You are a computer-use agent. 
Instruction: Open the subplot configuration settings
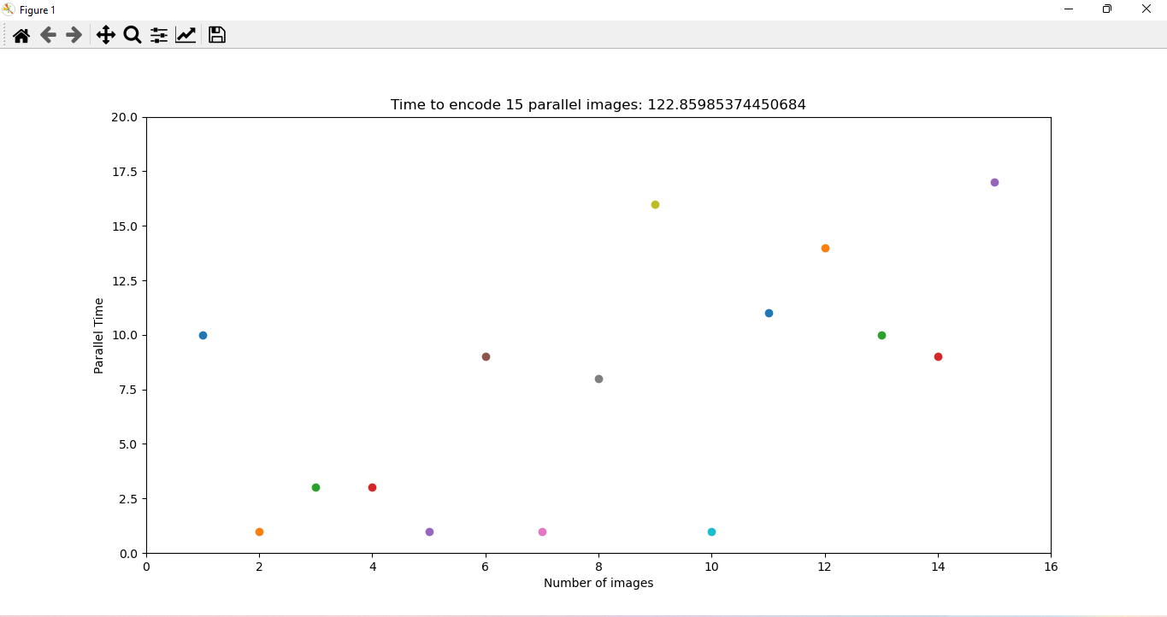[x=158, y=35]
